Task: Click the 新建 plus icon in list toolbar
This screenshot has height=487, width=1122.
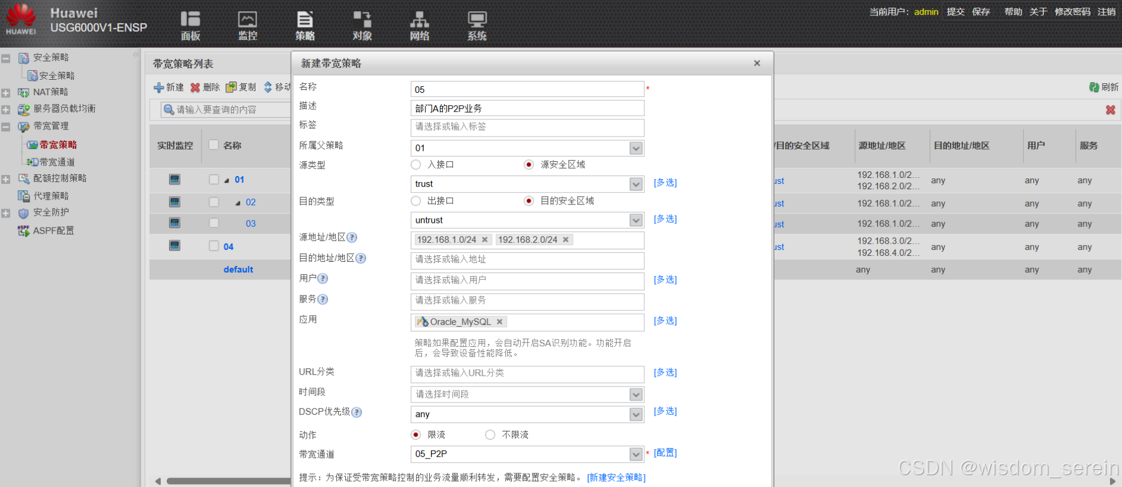Action: click(159, 87)
